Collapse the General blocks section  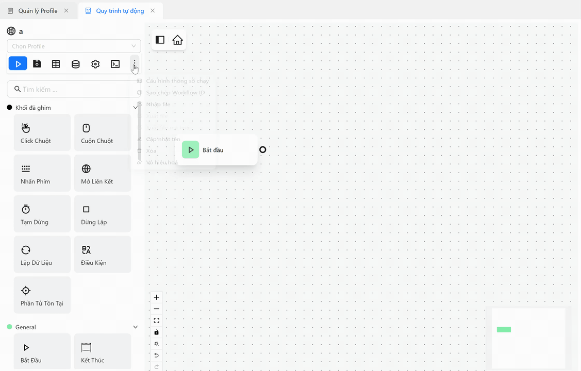(x=136, y=327)
